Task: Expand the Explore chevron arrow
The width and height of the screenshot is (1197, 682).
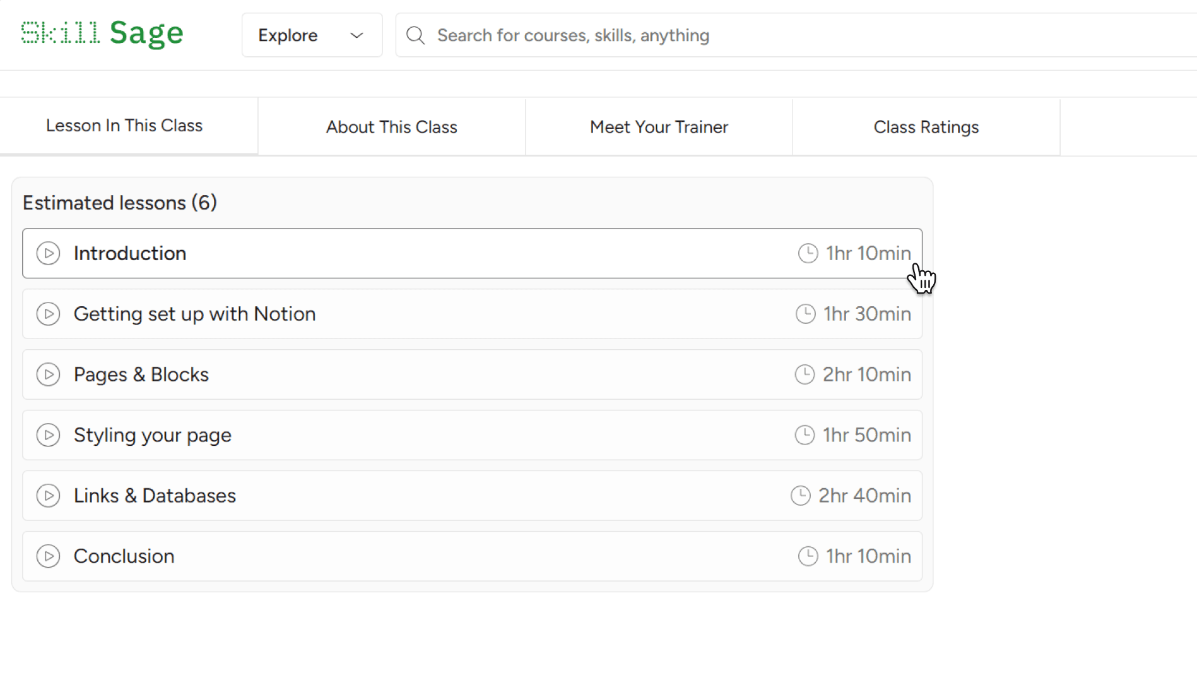Action: coord(356,35)
